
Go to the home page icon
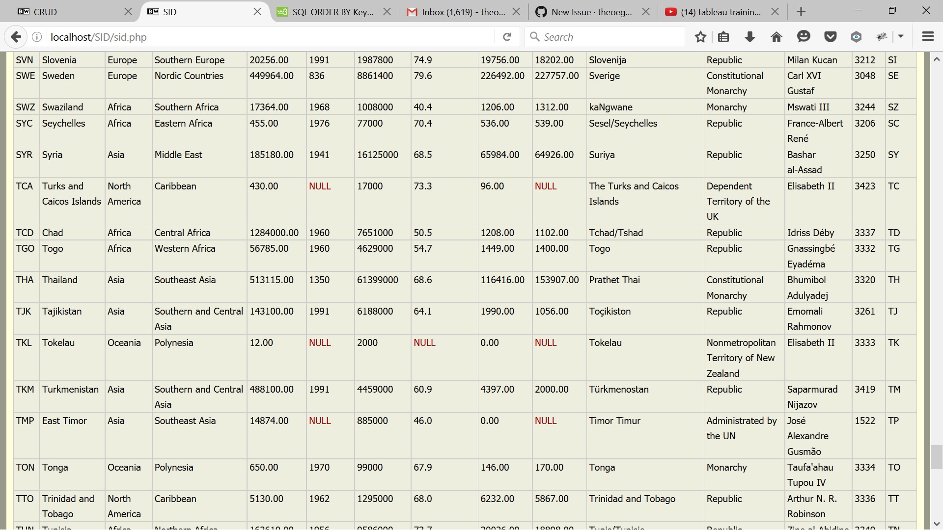pos(777,37)
